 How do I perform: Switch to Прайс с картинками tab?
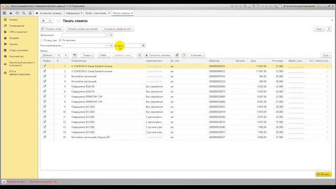96,13
